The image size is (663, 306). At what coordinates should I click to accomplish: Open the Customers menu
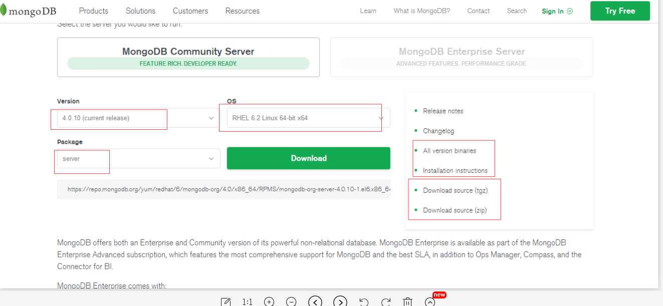[x=190, y=11]
